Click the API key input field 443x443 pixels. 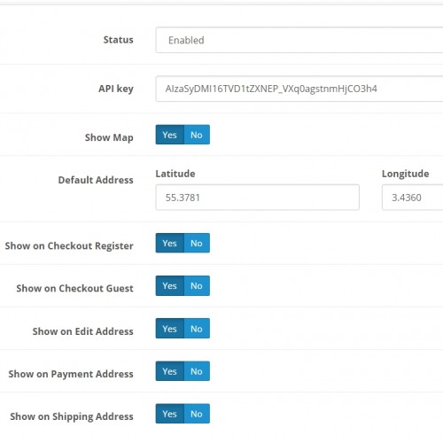click(x=299, y=89)
